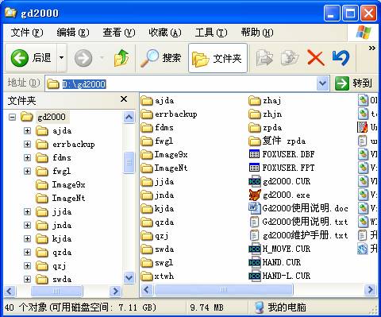Click the address bar path D:\gd2000

(x=84, y=84)
